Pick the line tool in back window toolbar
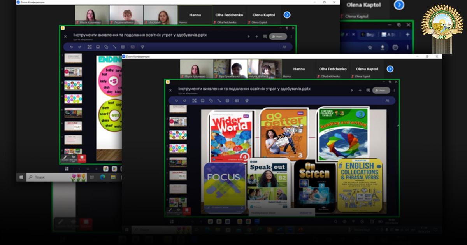467x245 pixels. click(x=115, y=47)
